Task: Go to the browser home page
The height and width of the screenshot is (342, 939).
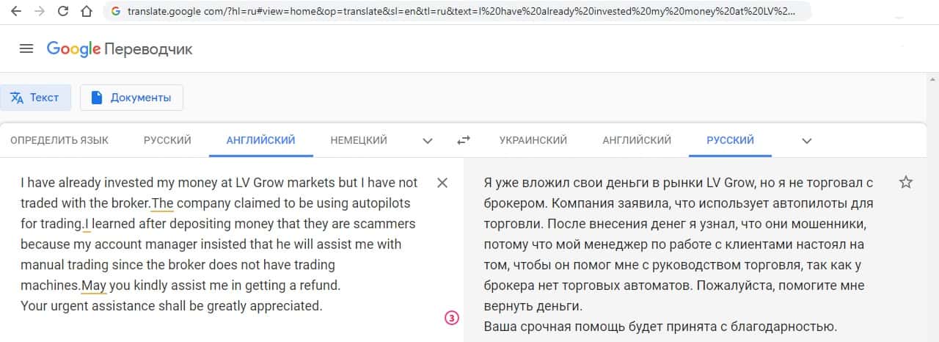Action: [87, 12]
